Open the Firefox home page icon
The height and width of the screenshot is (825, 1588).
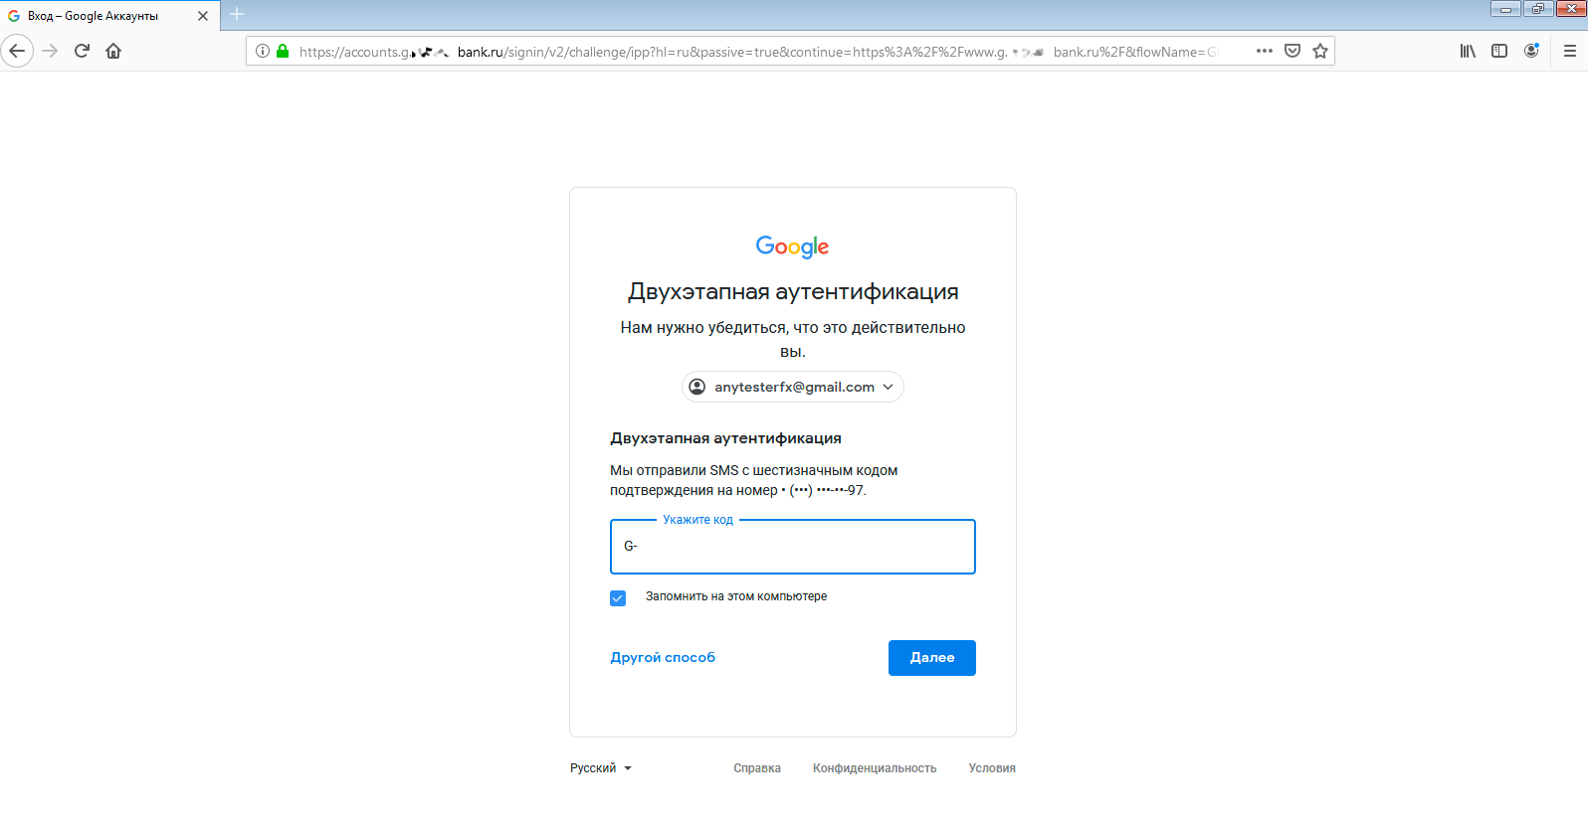point(113,51)
